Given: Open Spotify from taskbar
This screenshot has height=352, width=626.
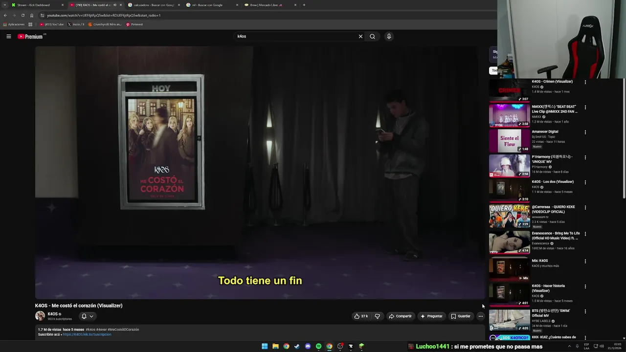Looking at the screenshot, I should pyautogui.click(x=318, y=346).
